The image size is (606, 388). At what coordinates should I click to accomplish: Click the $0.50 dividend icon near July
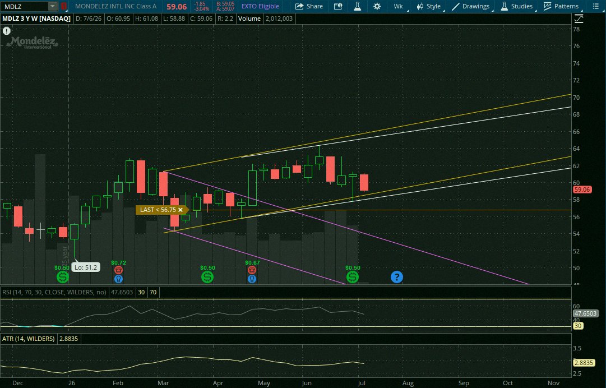pos(353,276)
